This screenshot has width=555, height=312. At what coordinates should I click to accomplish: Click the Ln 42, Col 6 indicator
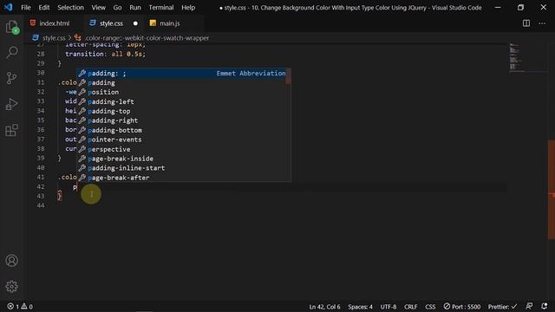point(324,307)
